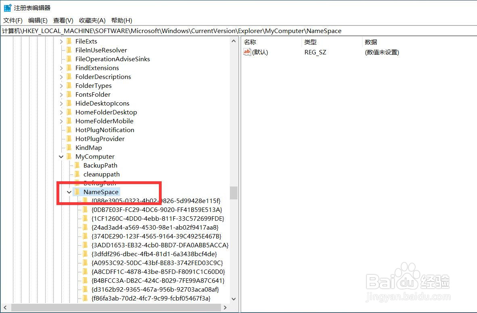Select the HotPlugProvider folder icon
Viewport: 477px width, 313px height.
[69, 139]
